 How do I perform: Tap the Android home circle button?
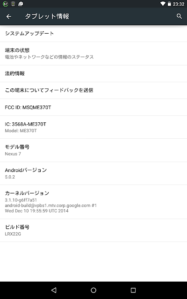pyautogui.click(x=93, y=290)
